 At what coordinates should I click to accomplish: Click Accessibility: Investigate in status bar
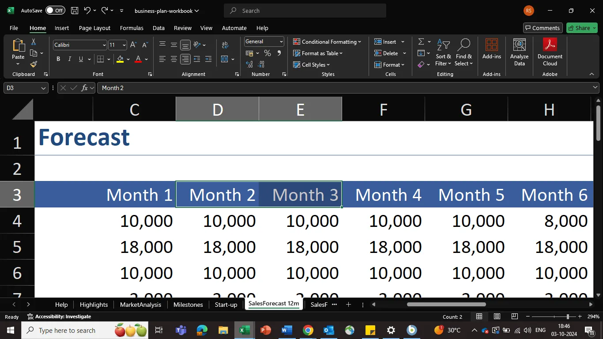pyautogui.click(x=59, y=316)
